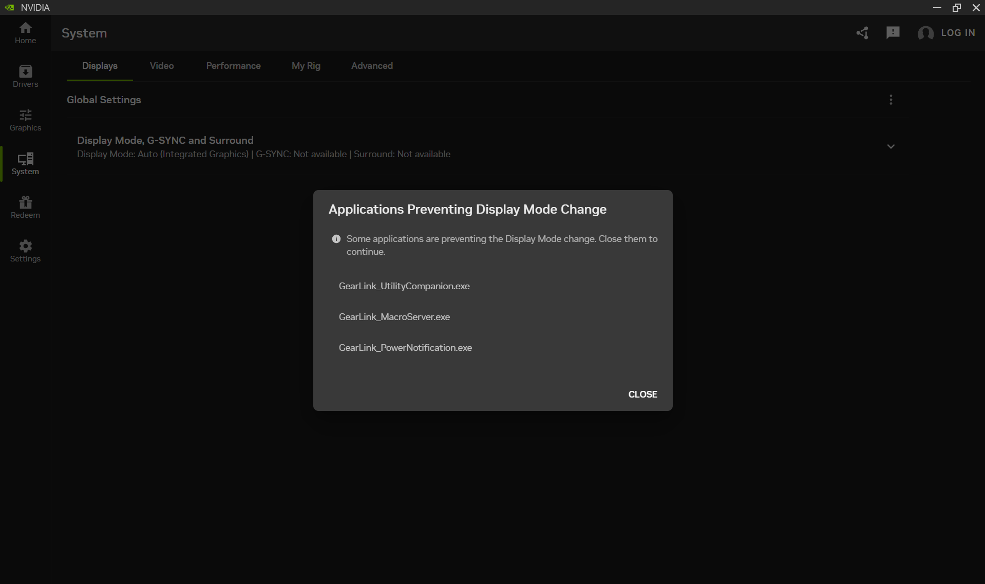Click the Display Mode status summary line
Screen dimensions: 985x584
tap(263, 154)
